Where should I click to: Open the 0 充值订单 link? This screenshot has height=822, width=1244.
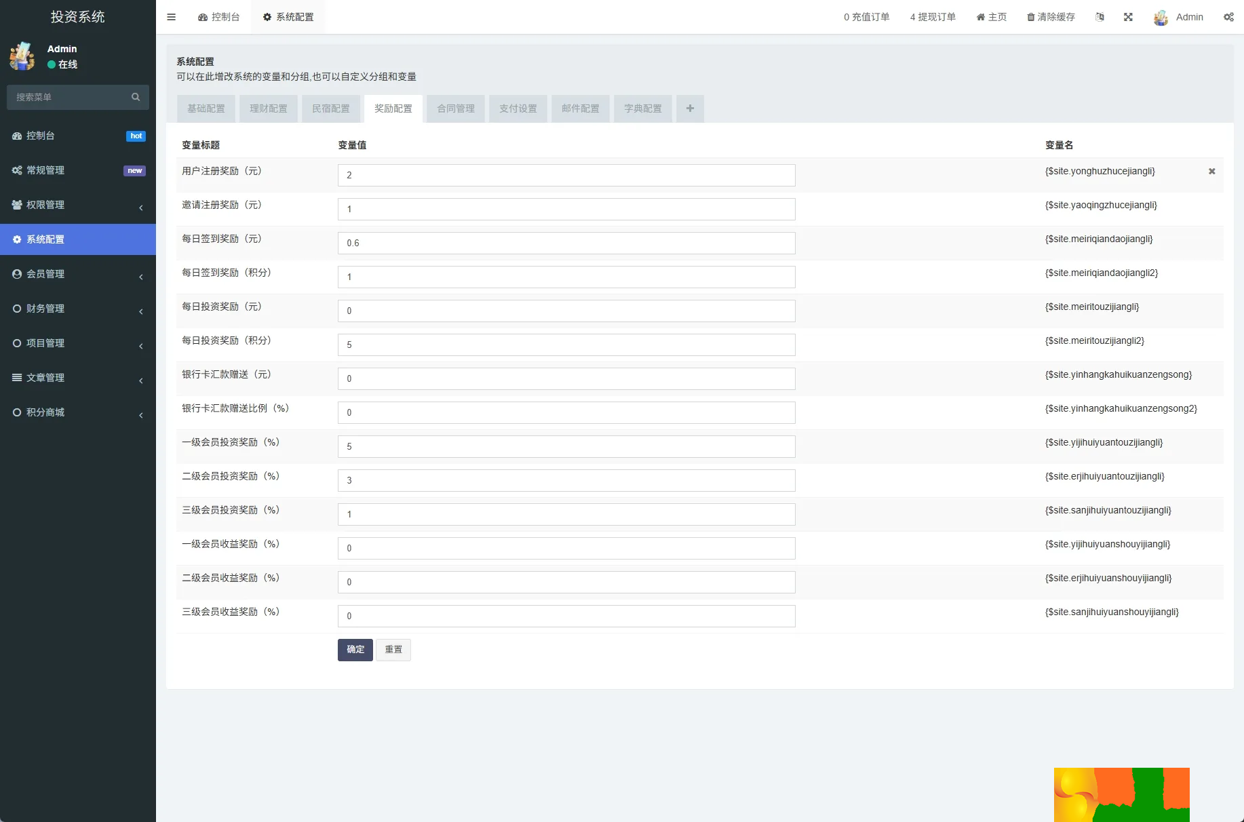[x=866, y=17]
